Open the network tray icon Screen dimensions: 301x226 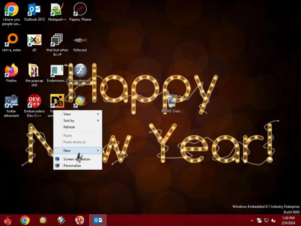266,220
